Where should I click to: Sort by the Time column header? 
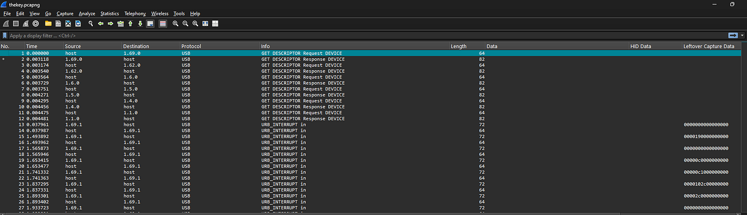(x=44, y=46)
